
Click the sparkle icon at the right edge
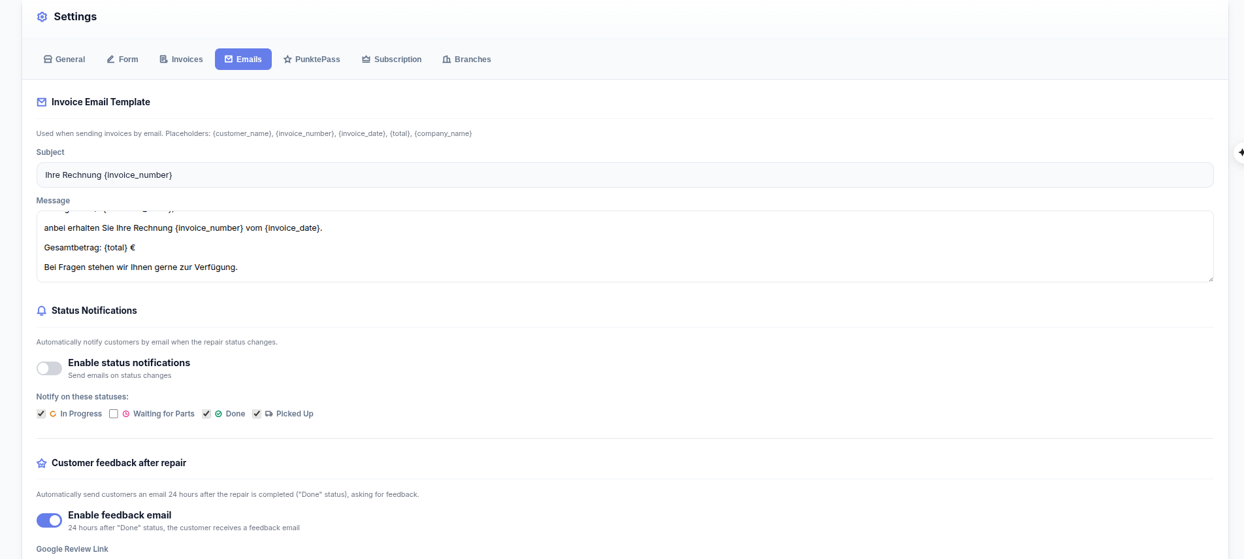click(x=1239, y=152)
